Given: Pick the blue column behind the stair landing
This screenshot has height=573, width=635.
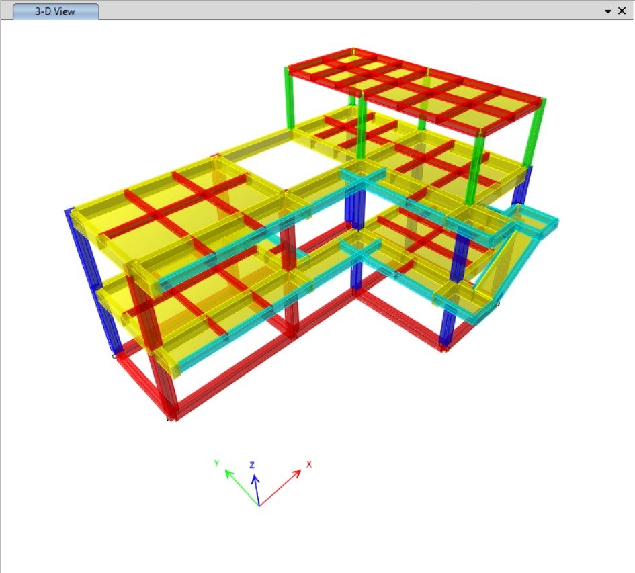Looking at the screenshot, I should coord(521,188).
